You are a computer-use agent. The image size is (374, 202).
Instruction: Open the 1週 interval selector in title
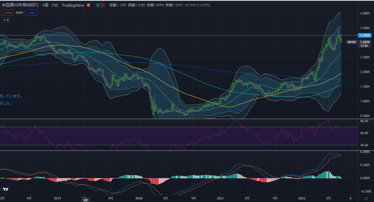point(45,5)
